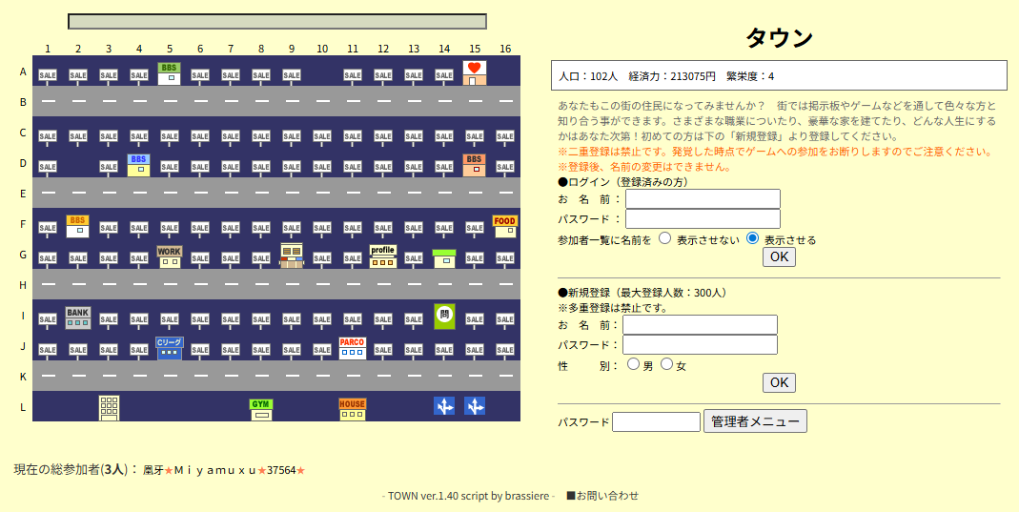Click the blue direction sign in column 15
This screenshot has width=1019, height=512.
click(x=475, y=406)
